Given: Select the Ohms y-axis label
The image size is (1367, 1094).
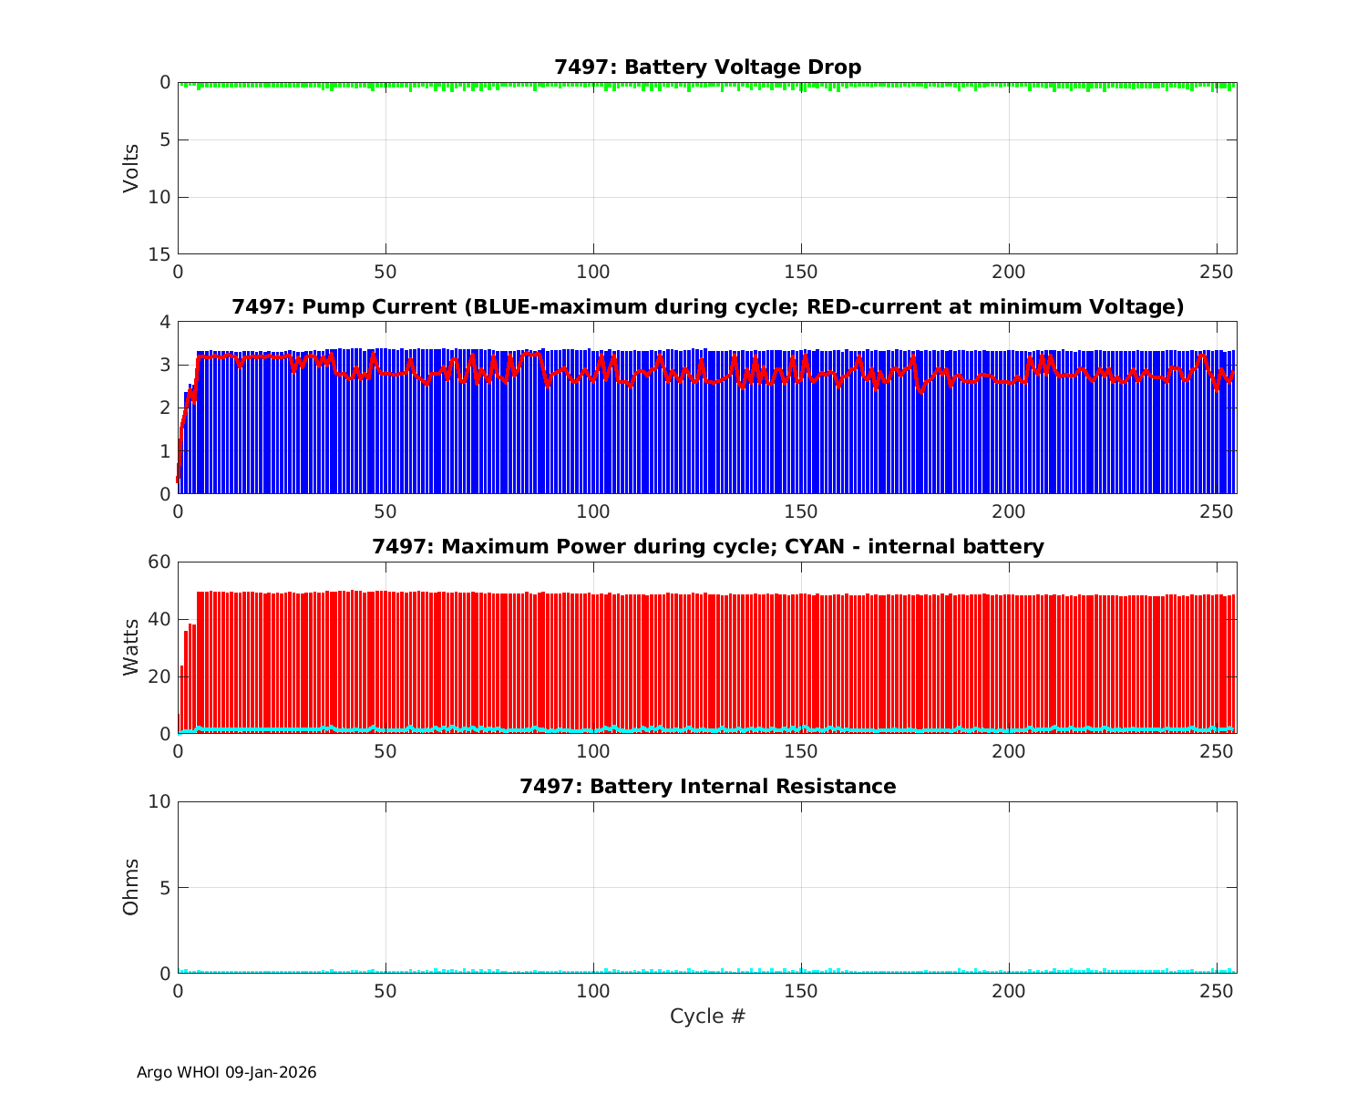Looking at the screenshot, I should [132, 887].
